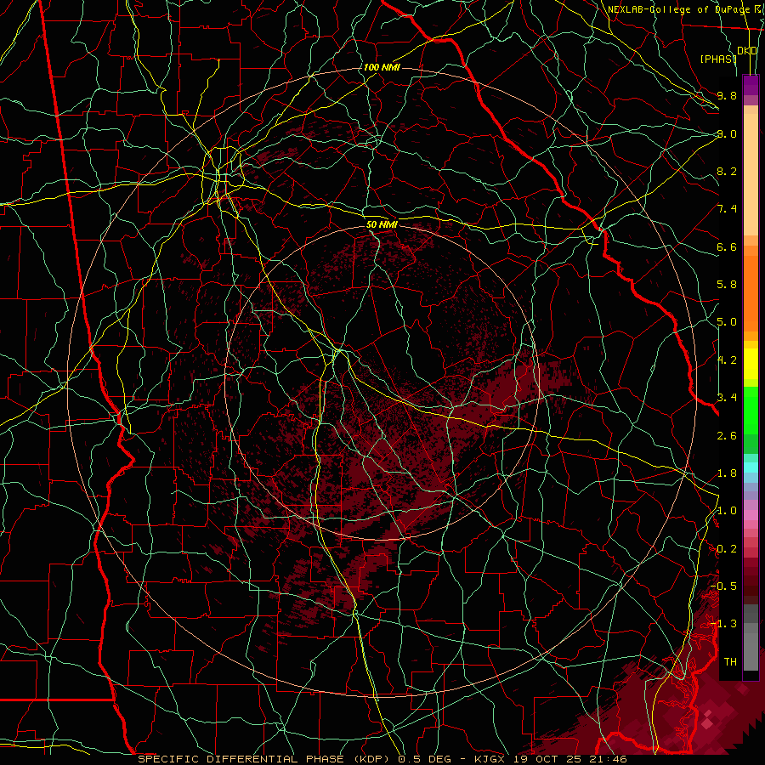Pick the bright green segment of color bar
This screenshot has width=765, height=765.
751,410
